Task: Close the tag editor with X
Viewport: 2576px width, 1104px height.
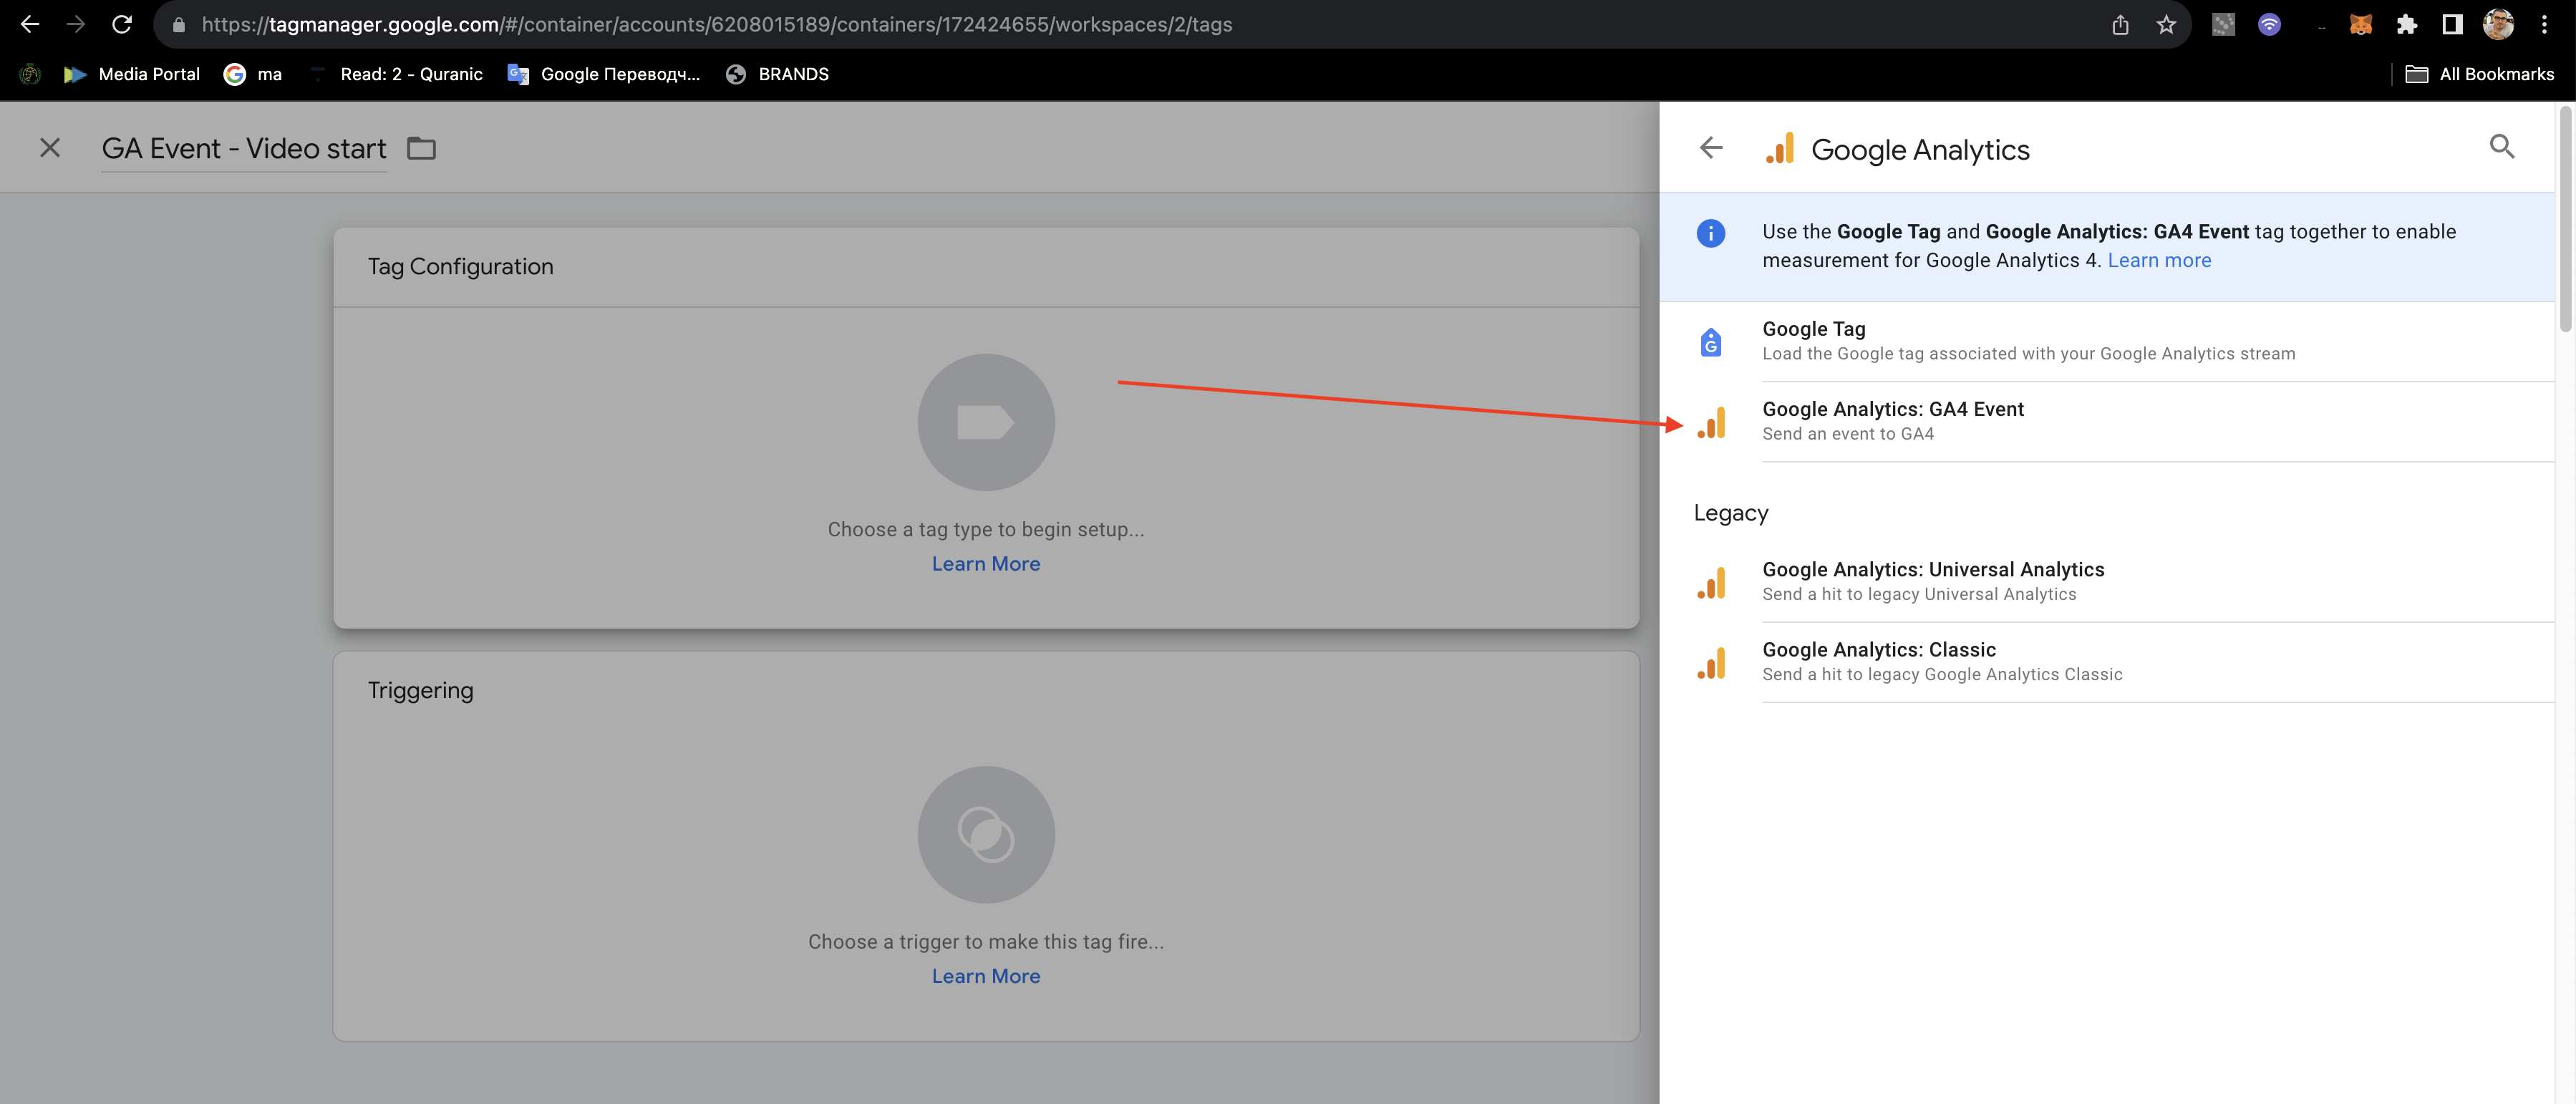Action: pos(50,148)
